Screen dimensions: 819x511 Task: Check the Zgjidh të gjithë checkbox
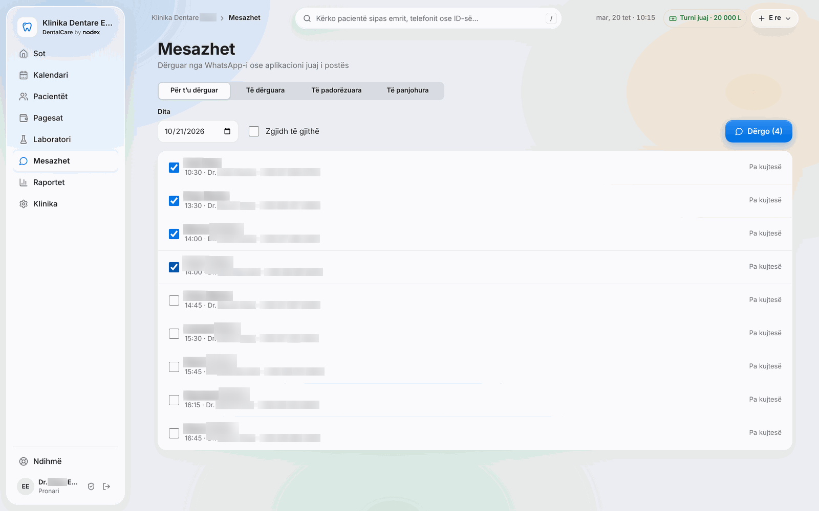(254, 131)
